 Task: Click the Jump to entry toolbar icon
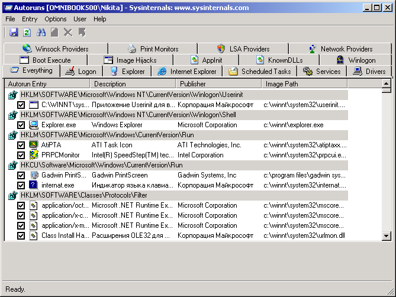pyautogui.click(x=82, y=33)
